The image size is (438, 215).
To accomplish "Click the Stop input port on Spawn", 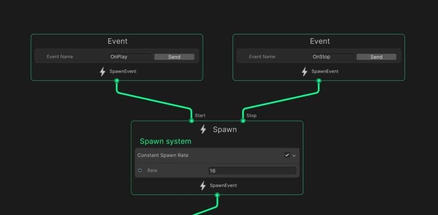I will point(243,121).
